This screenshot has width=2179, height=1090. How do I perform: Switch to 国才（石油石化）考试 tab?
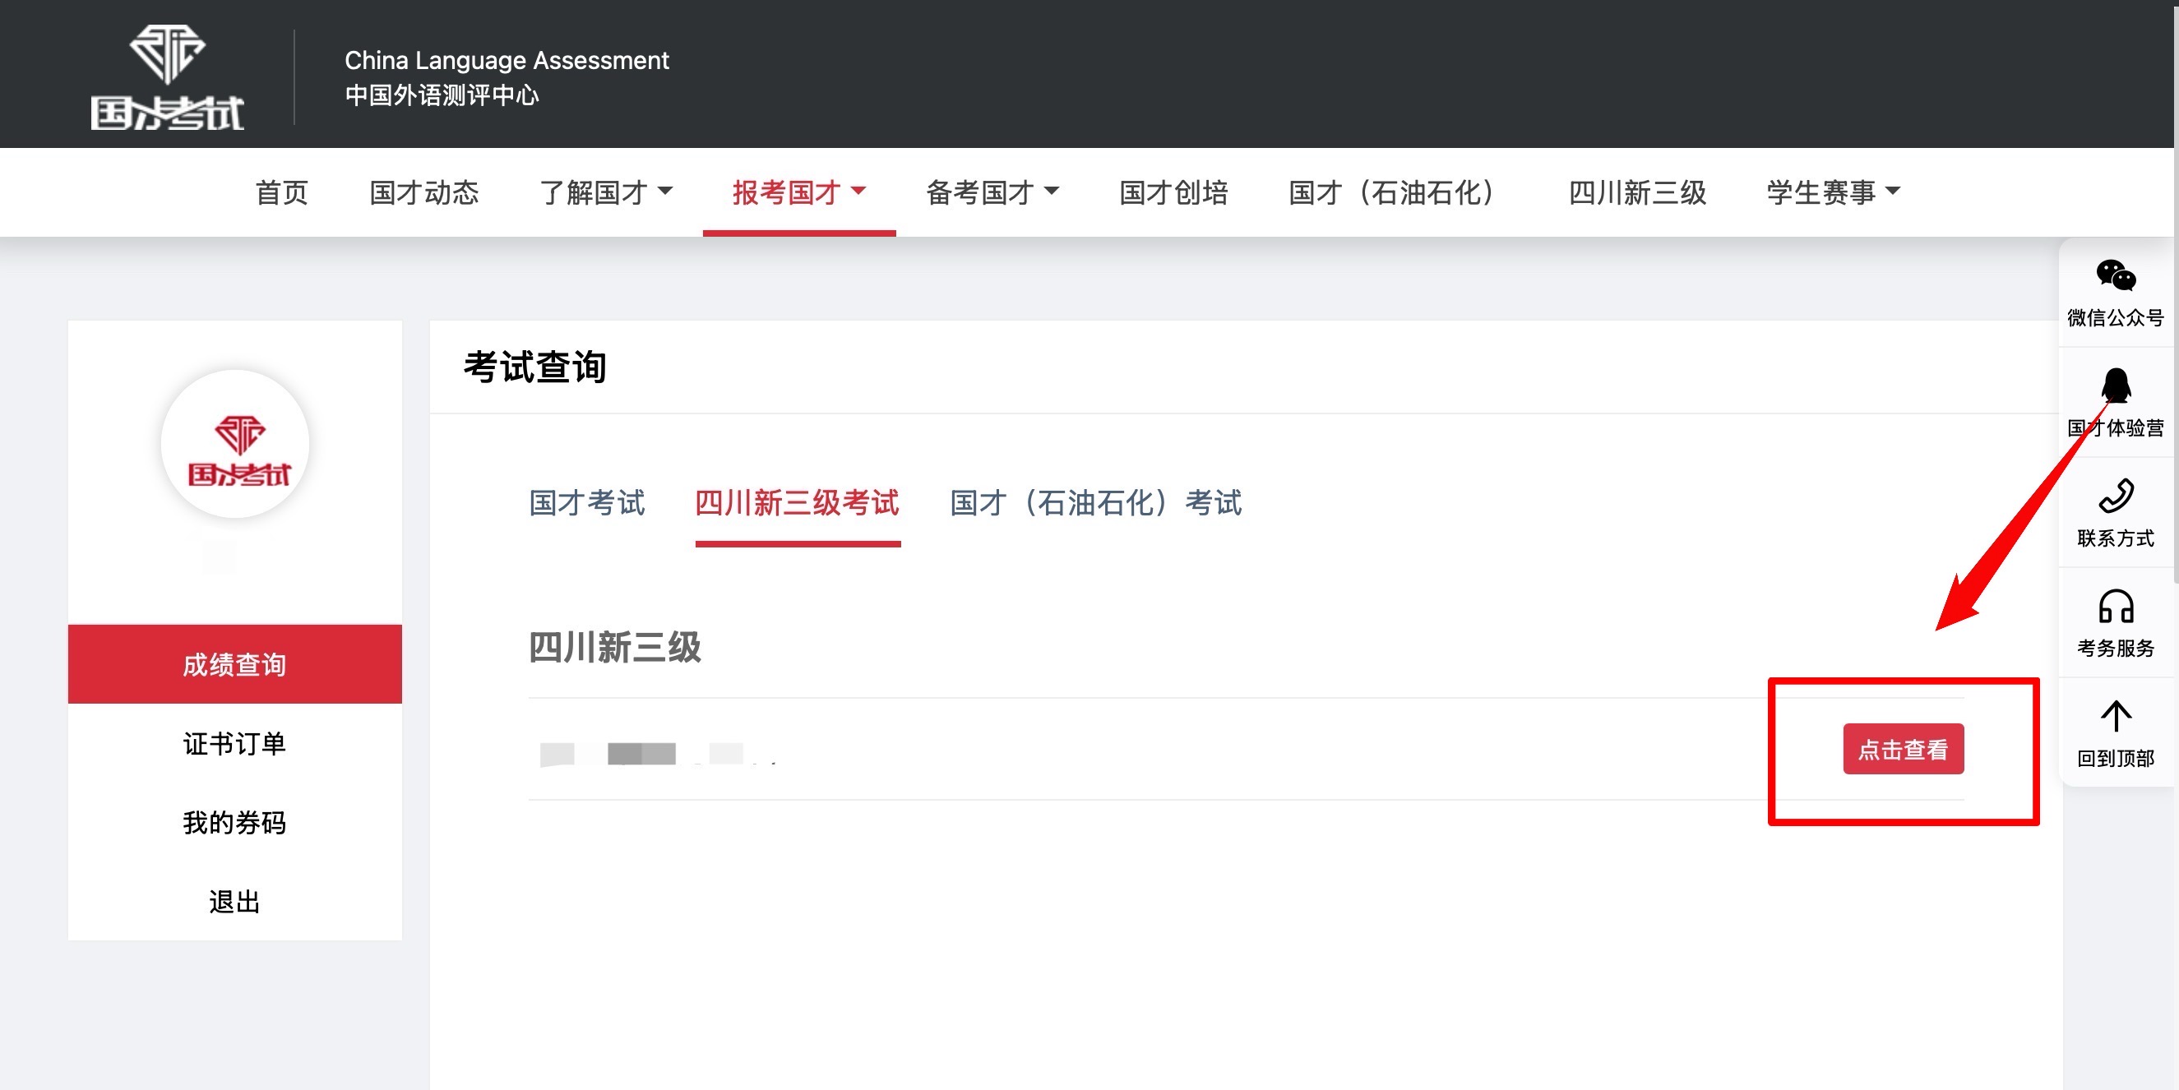click(1095, 503)
